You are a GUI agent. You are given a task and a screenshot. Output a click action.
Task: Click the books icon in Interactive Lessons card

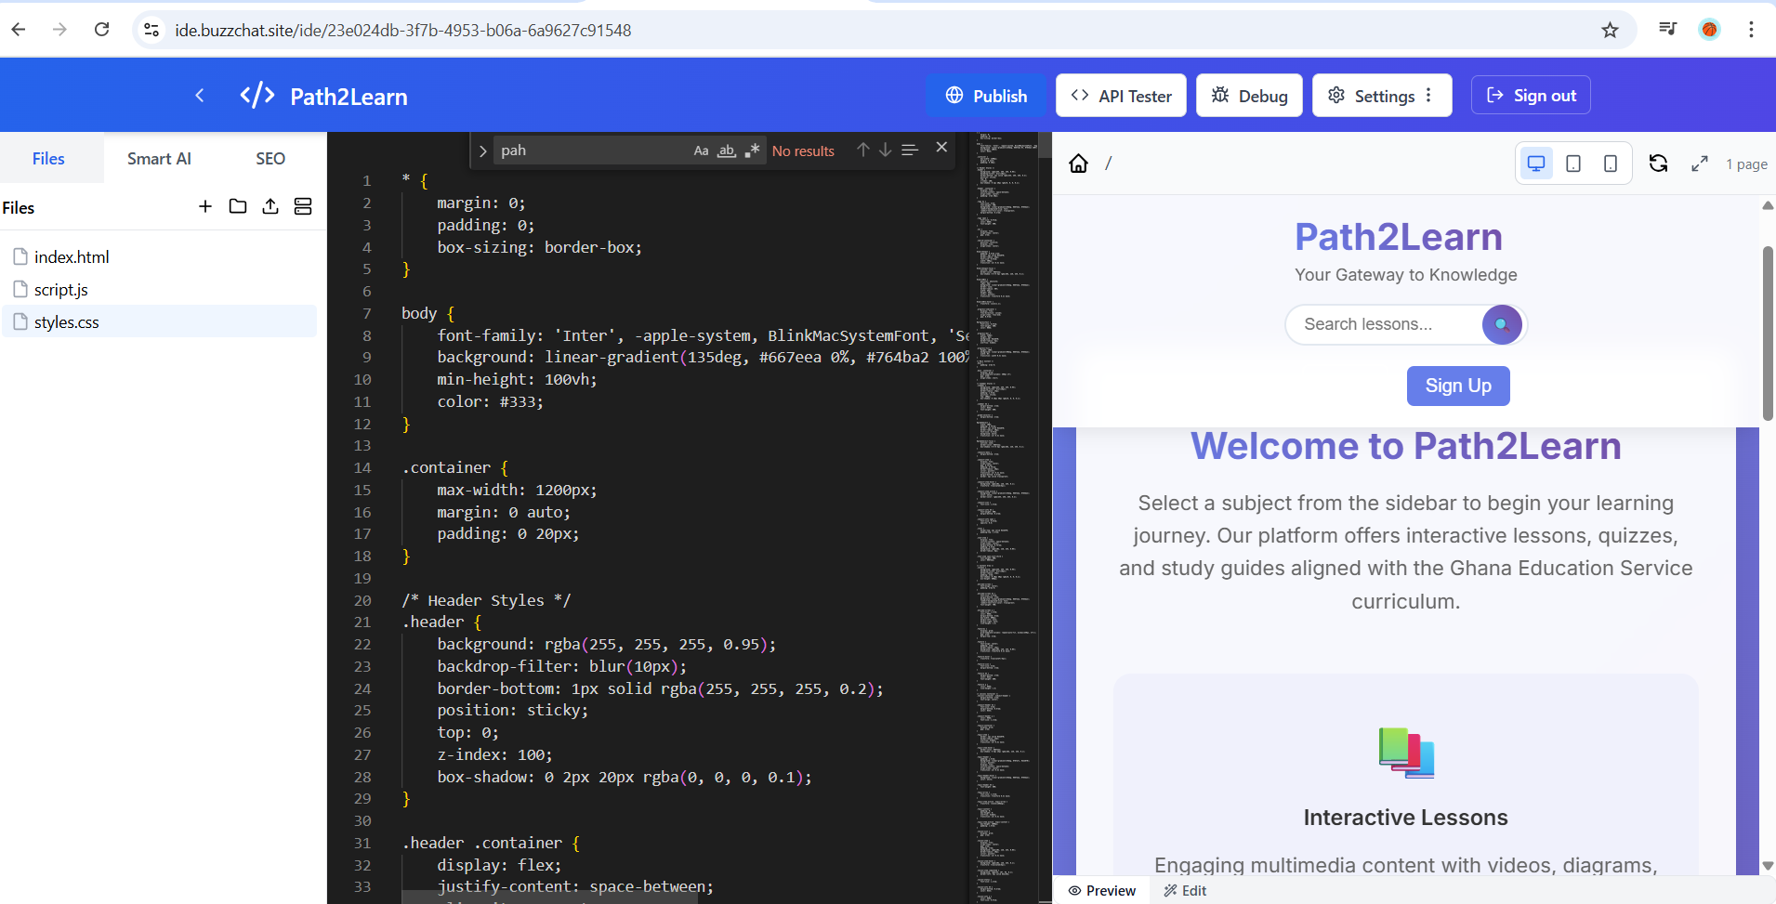(1406, 753)
